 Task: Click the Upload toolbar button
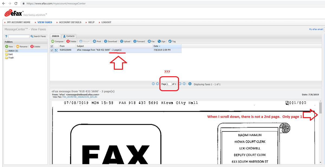tap(125, 41)
